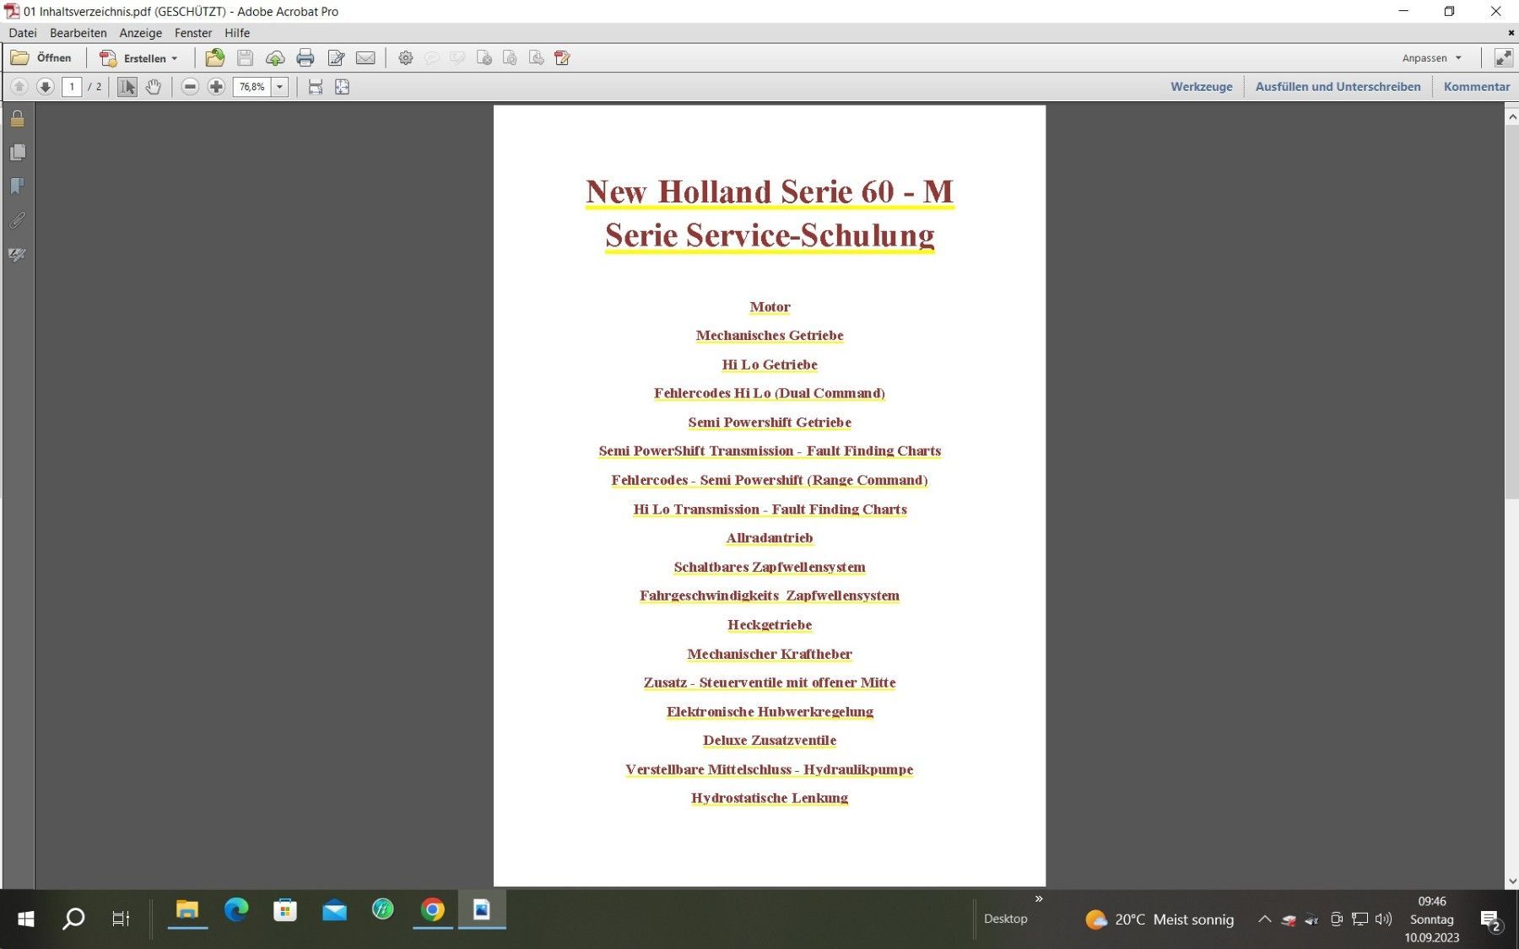Open the Bearbeiten menu
Viewport: 1519px width, 949px height.
point(78,33)
